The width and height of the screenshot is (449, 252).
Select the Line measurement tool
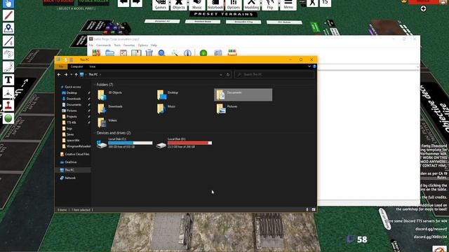coord(8,41)
